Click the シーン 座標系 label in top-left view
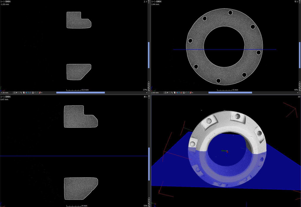Viewport: 301px width, 207px height. [x=6, y=1]
